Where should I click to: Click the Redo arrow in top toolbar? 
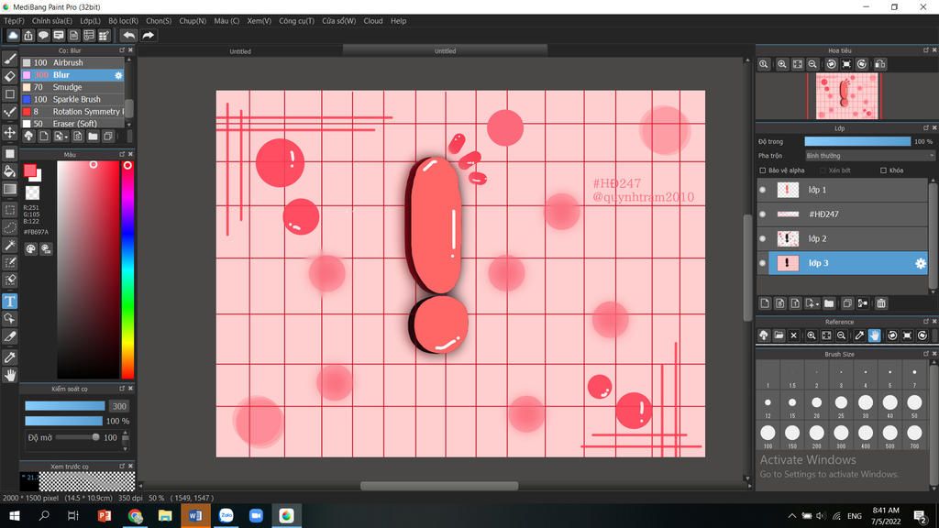(148, 36)
